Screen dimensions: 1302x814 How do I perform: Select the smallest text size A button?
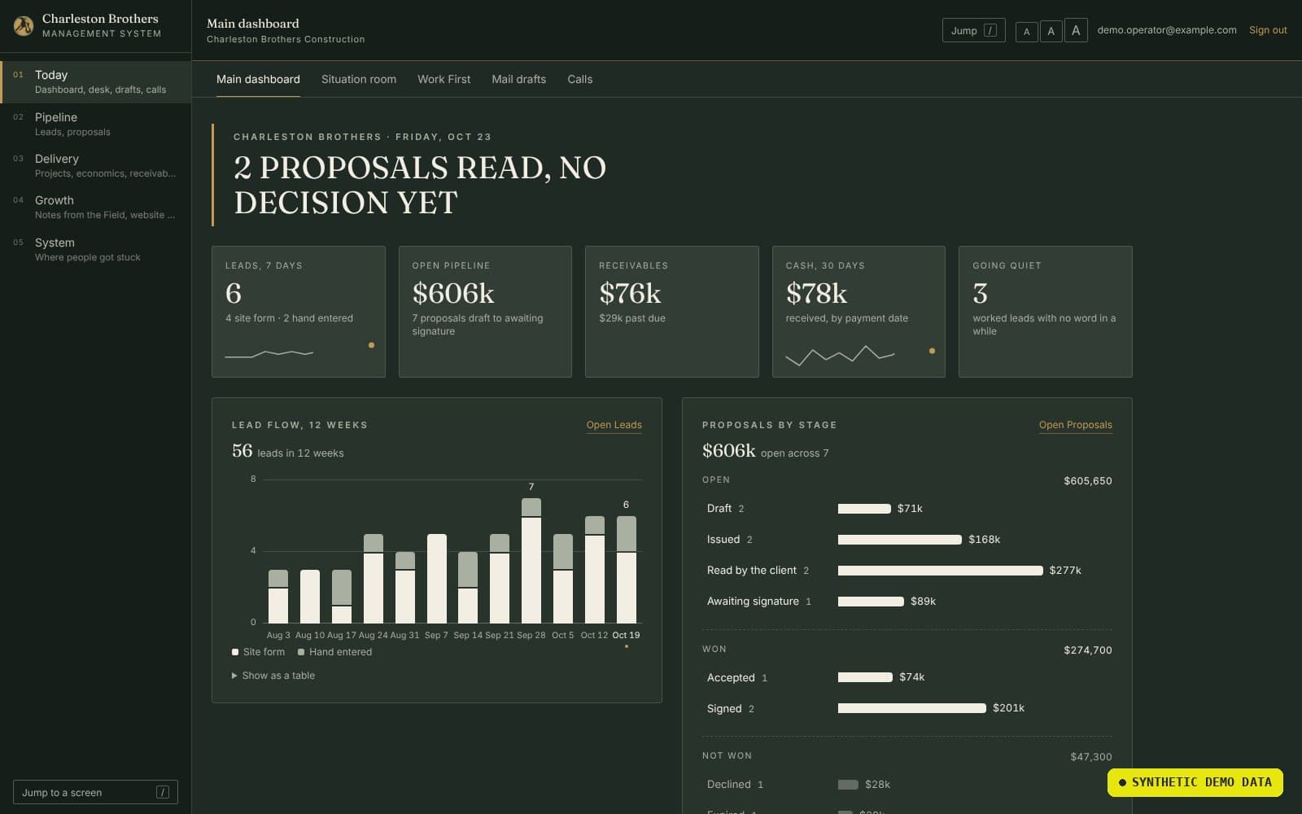point(1026,32)
